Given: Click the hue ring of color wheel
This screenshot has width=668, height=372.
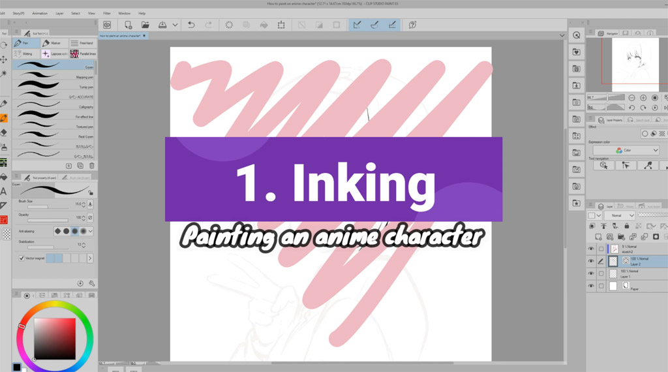Looking at the screenshot, I should [x=55, y=305].
